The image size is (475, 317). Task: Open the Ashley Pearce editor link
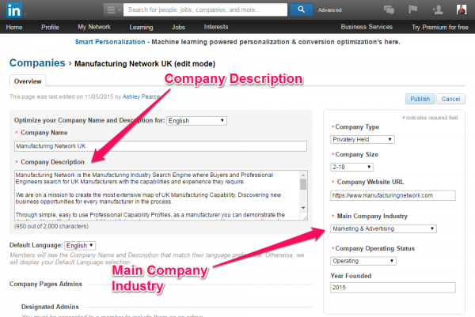pos(141,96)
